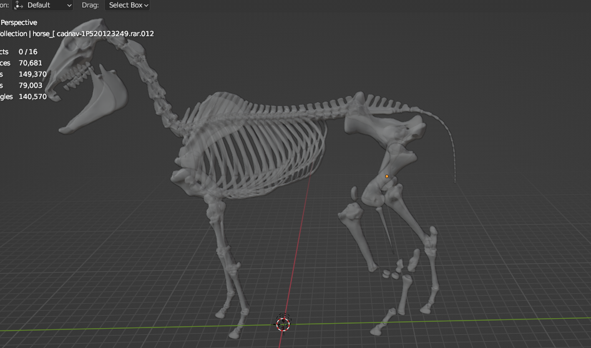591x348 pixels.
Task: Click the '79,003' statistics value
Action: click(x=31, y=86)
